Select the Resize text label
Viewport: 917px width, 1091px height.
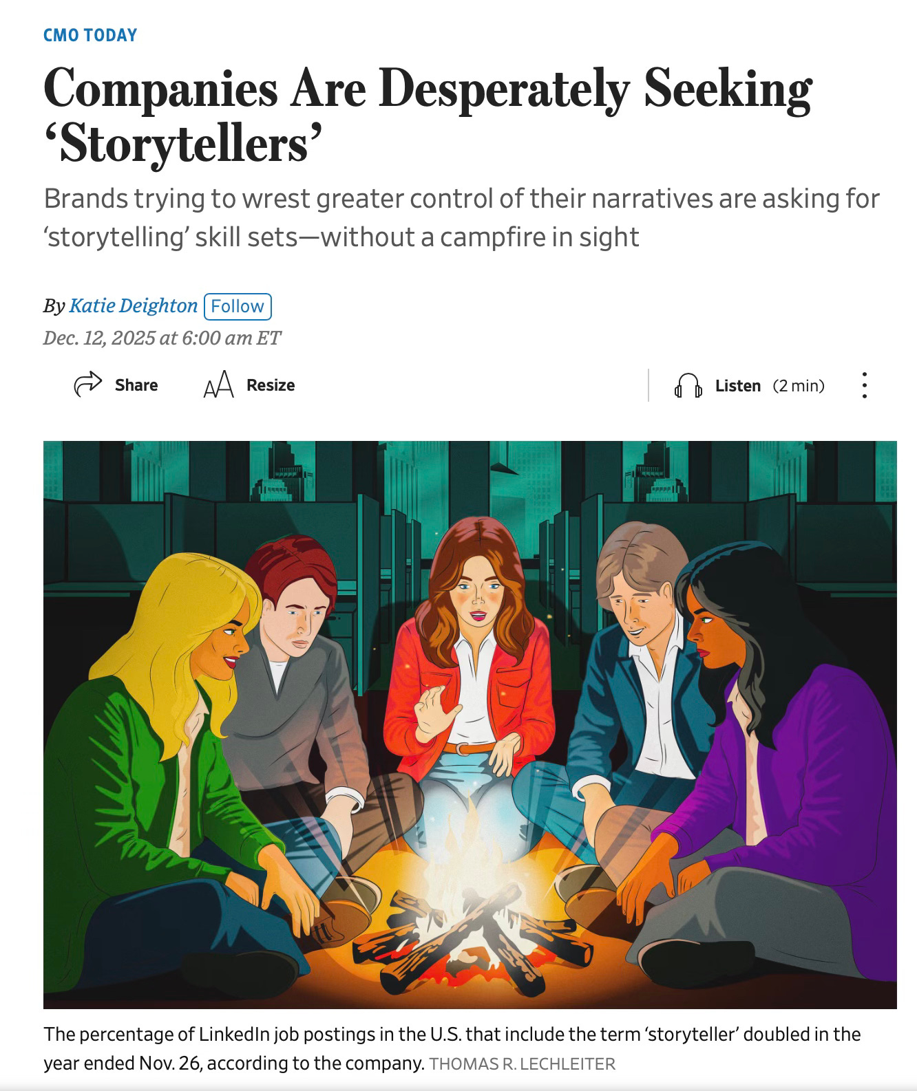point(271,385)
